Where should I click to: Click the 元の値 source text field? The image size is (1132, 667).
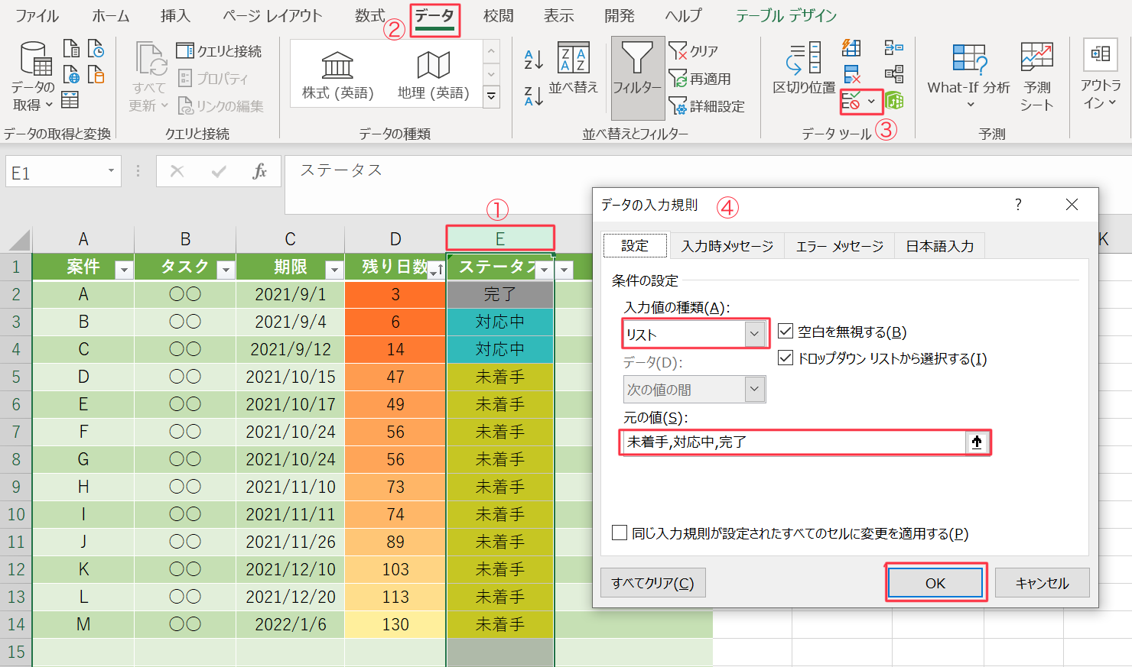coord(792,442)
